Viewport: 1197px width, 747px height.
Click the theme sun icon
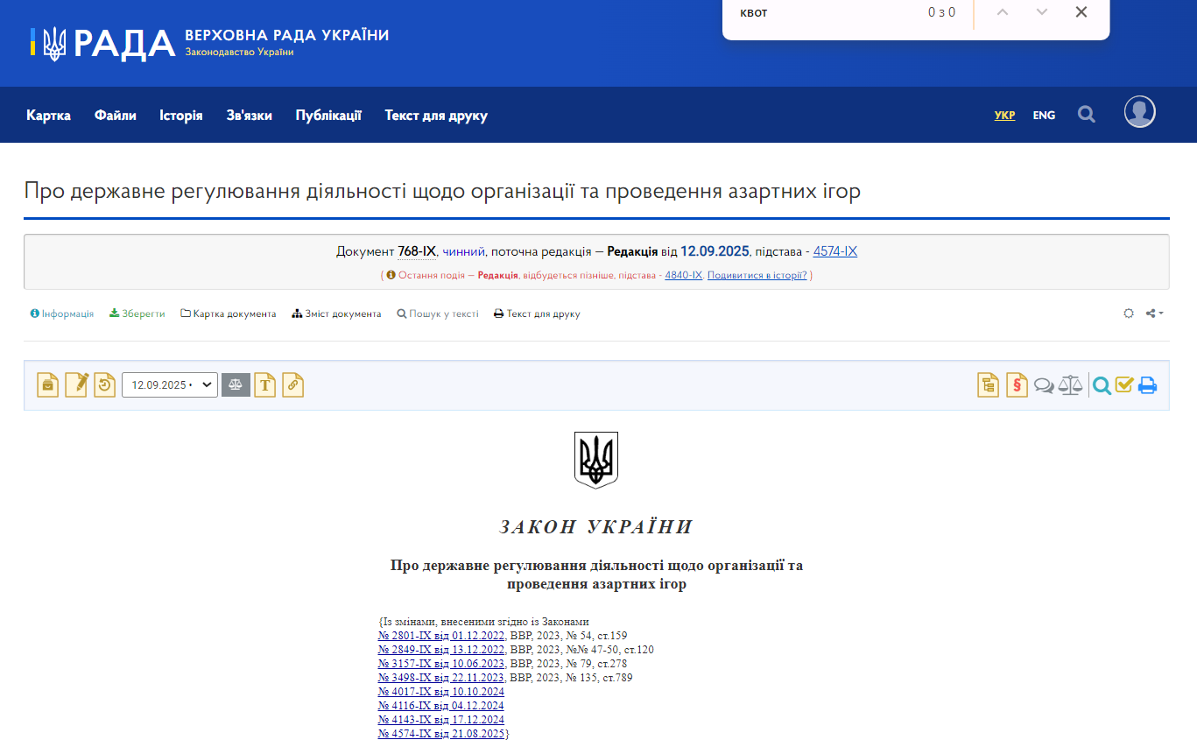click(1129, 314)
